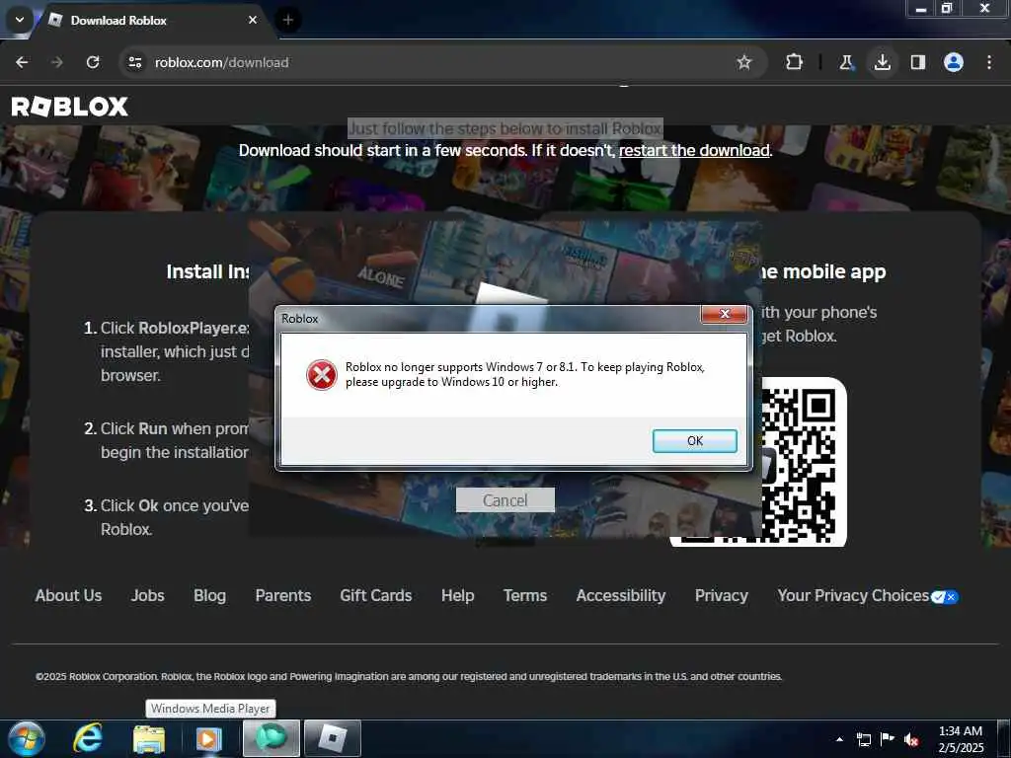Screen dimensions: 1011x758
Task: Click the copyright text in the footer
Action: (409, 676)
